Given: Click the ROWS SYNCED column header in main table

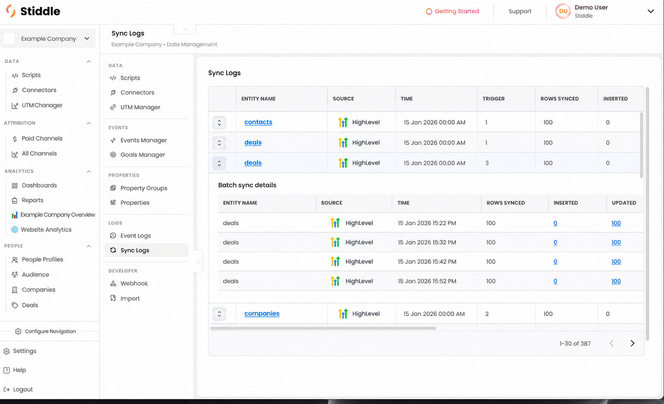Looking at the screenshot, I should pos(560,99).
